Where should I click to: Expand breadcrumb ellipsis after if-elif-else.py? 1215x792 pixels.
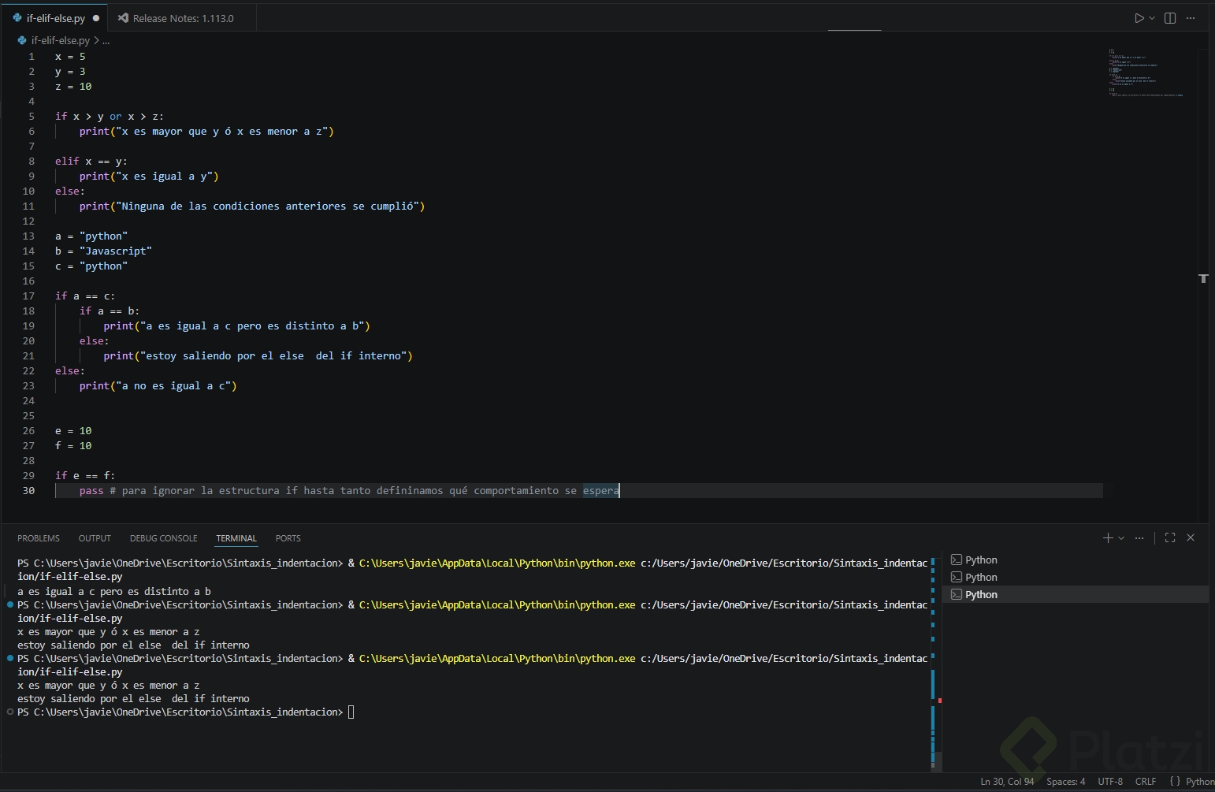(106, 40)
